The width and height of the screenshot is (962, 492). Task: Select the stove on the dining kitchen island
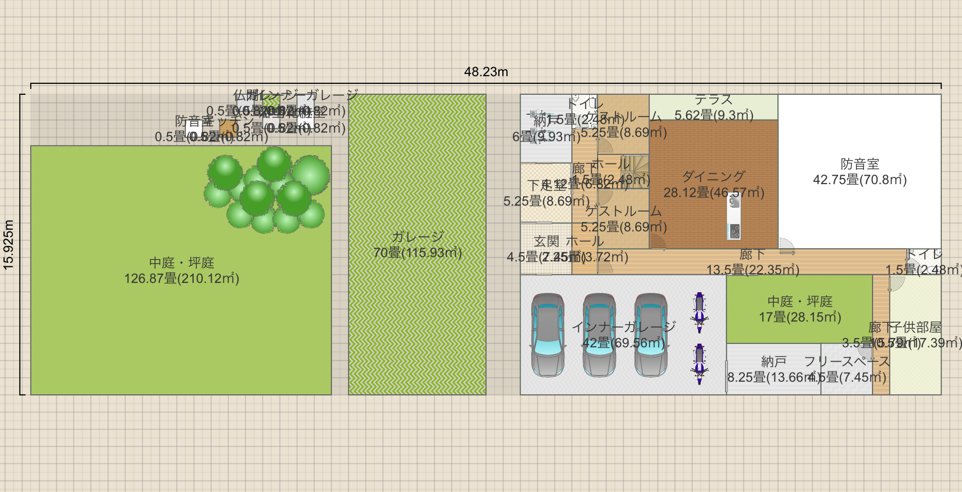click(x=735, y=231)
